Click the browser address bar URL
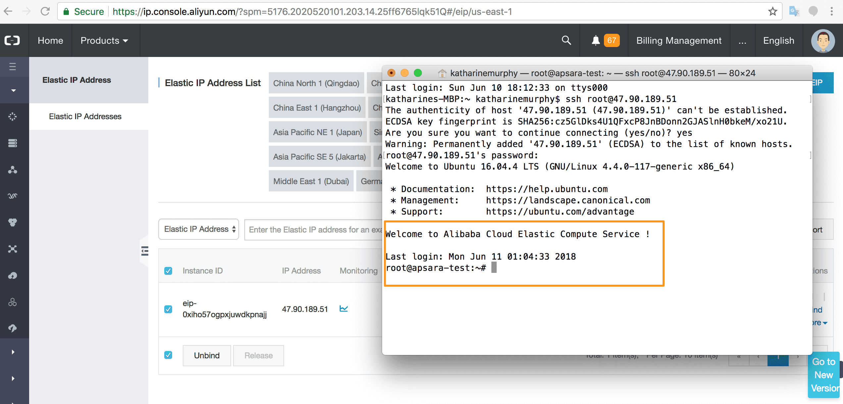The image size is (843, 404). coord(312,12)
